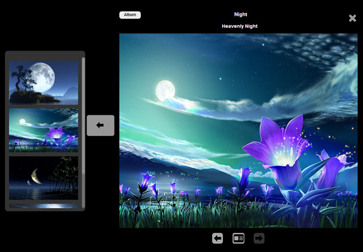This screenshot has height=252, width=363.
Task: Click the small blue flowers in main photo
Action: (146, 183)
